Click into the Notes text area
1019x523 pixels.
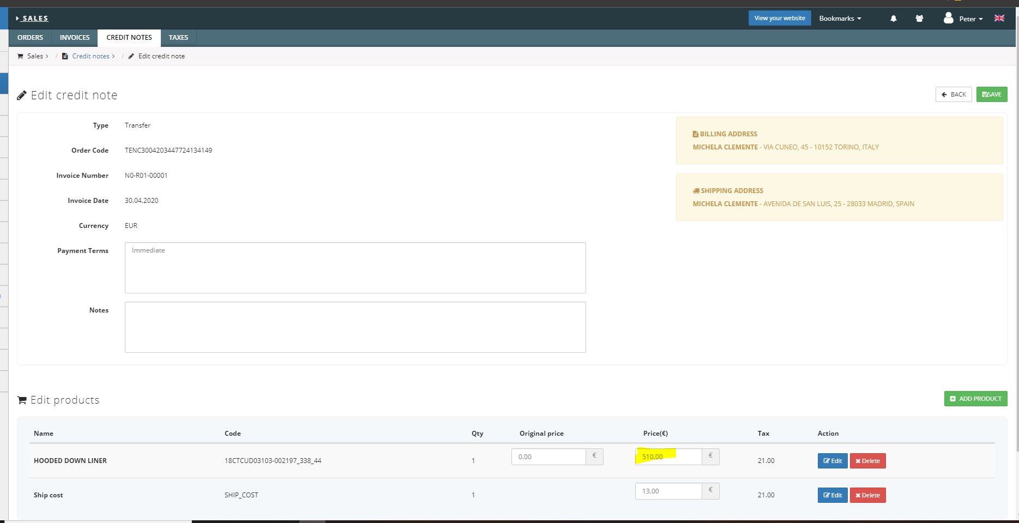click(x=355, y=327)
